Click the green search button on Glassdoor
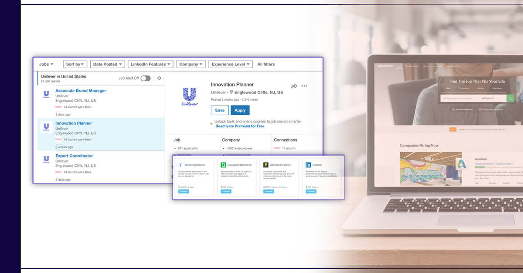The height and width of the screenshot is (273, 523). [510, 98]
